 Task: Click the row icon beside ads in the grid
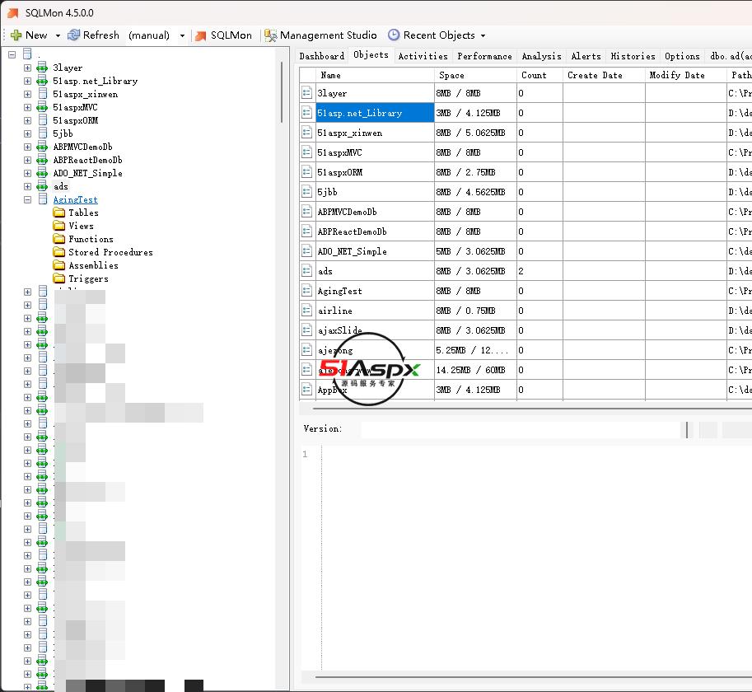[307, 271]
